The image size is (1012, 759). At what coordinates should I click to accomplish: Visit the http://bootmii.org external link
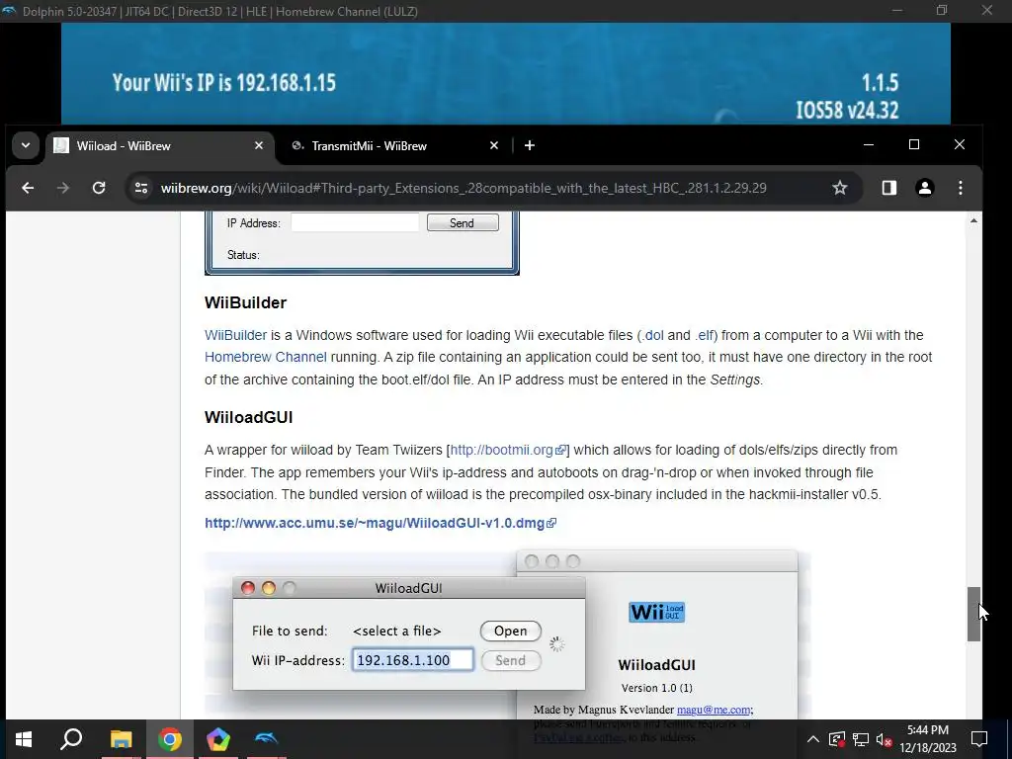pos(508,450)
